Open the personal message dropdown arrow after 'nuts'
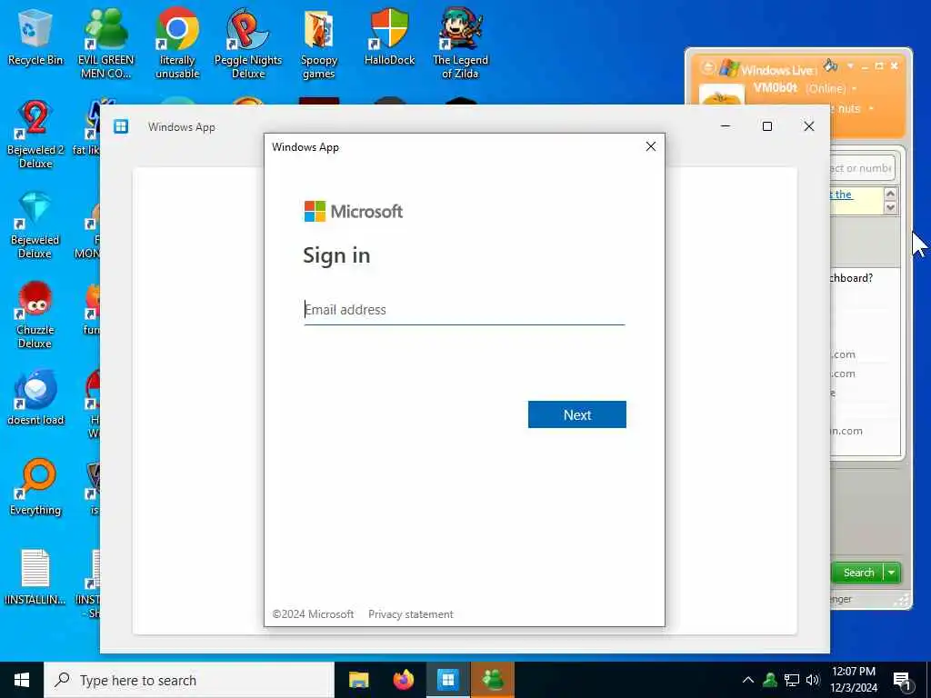This screenshot has width=931, height=698. (871, 109)
